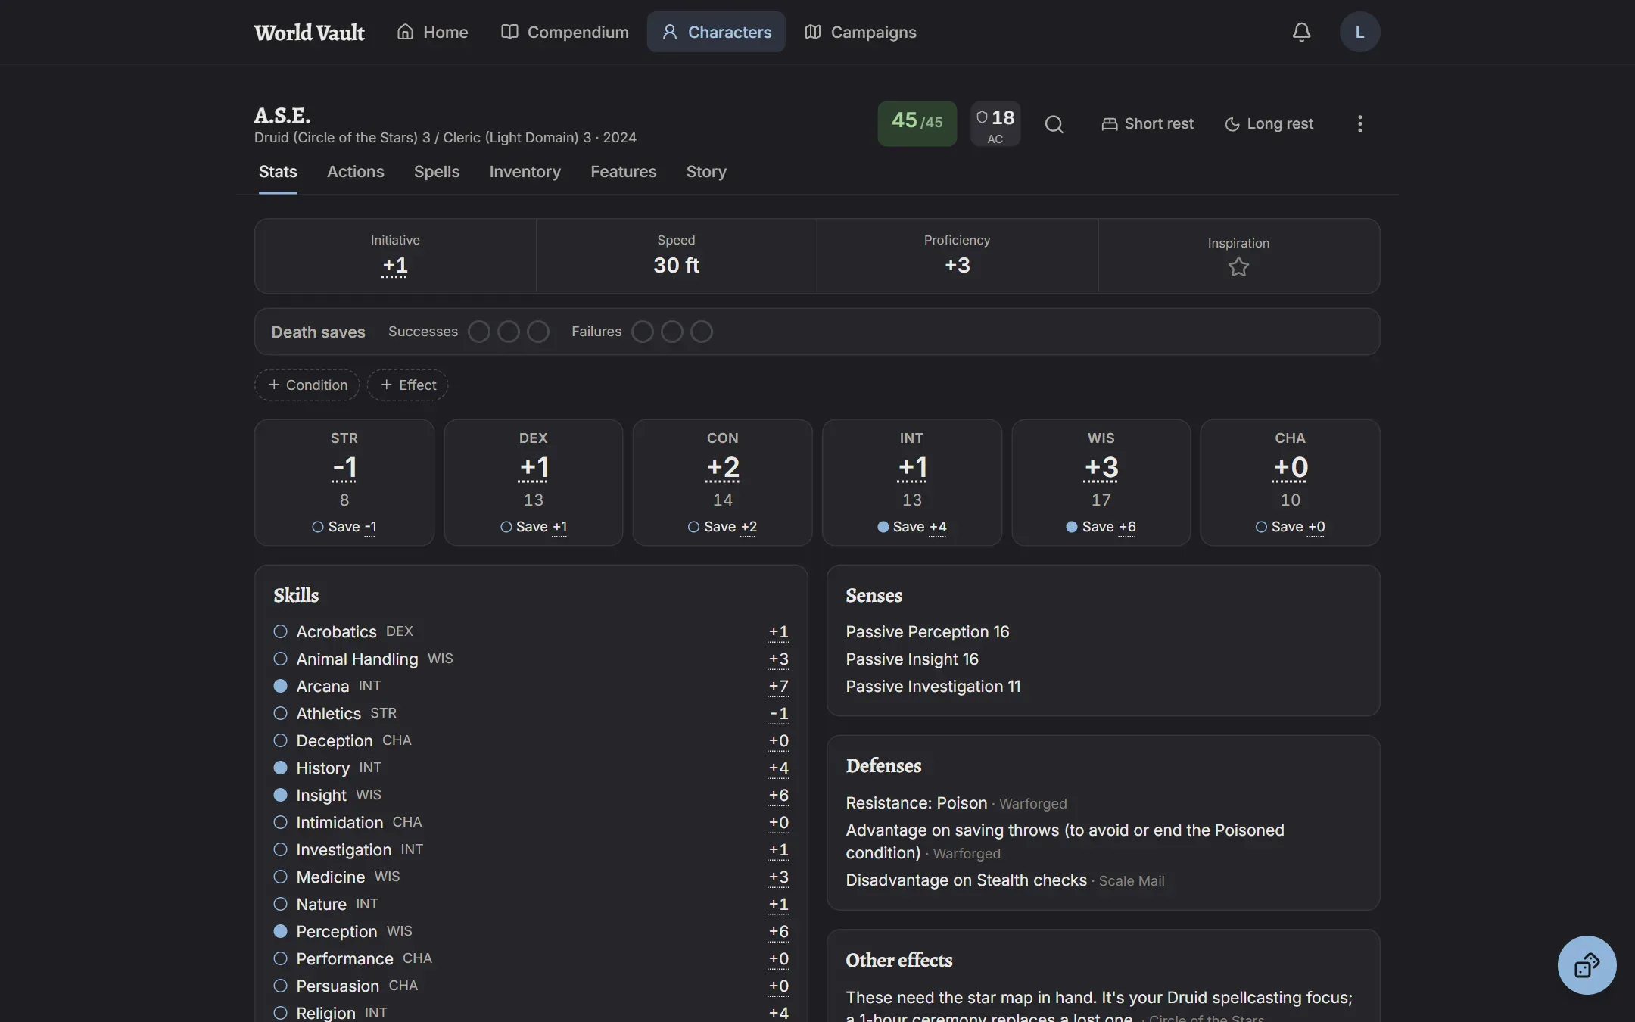Viewport: 1635px width, 1022px height.
Task: Toggle Acrobatics skill proficiency circle
Action: 280,631
